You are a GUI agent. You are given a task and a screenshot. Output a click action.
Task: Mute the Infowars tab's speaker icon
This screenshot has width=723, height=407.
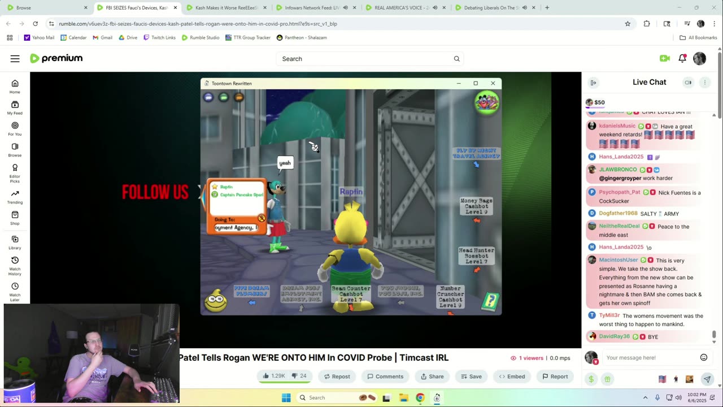click(345, 8)
